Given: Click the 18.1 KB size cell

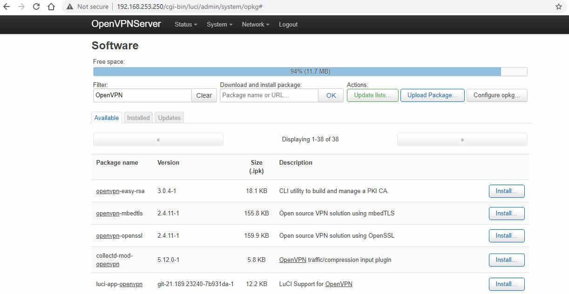Looking at the screenshot, I should tap(257, 191).
